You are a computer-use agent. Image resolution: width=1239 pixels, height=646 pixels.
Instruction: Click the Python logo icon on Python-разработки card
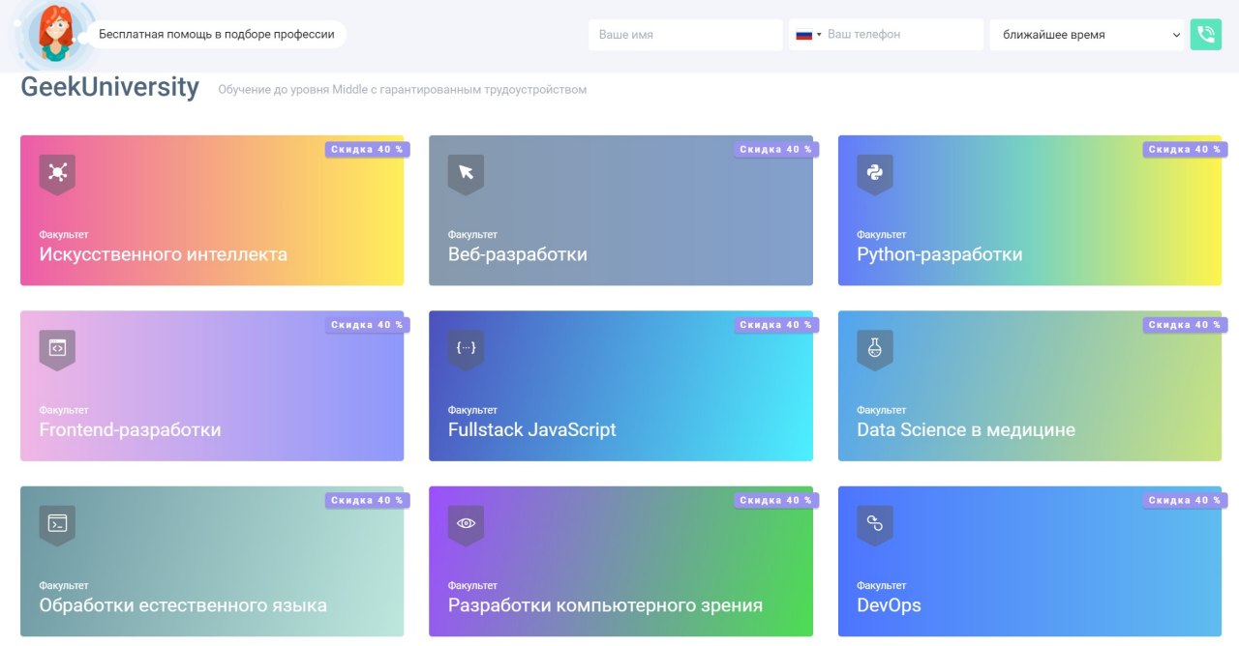875,173
